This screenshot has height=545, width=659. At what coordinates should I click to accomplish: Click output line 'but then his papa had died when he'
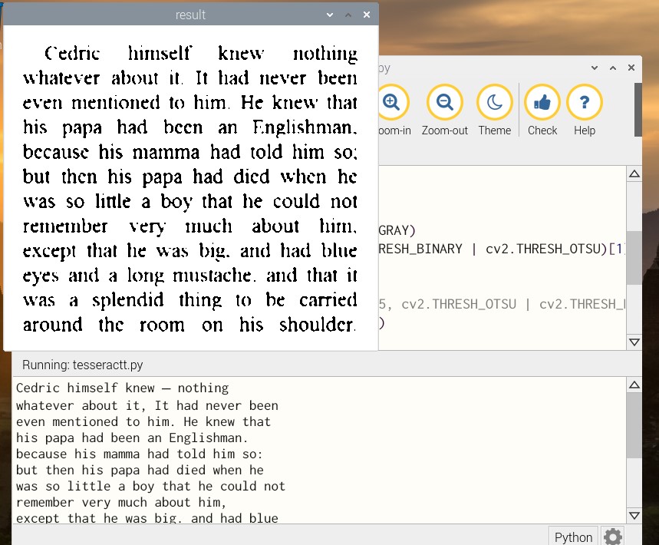tap(140, 470)
